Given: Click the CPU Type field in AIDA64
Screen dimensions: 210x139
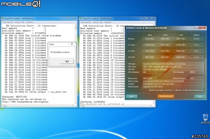Looking at the screenshot, I should (173, 64).
